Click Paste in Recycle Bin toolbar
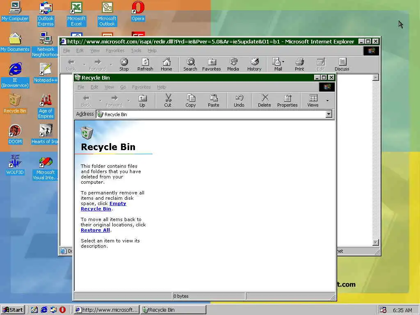The height and width of the screenshot is (315, 420). tap(213, 101)
